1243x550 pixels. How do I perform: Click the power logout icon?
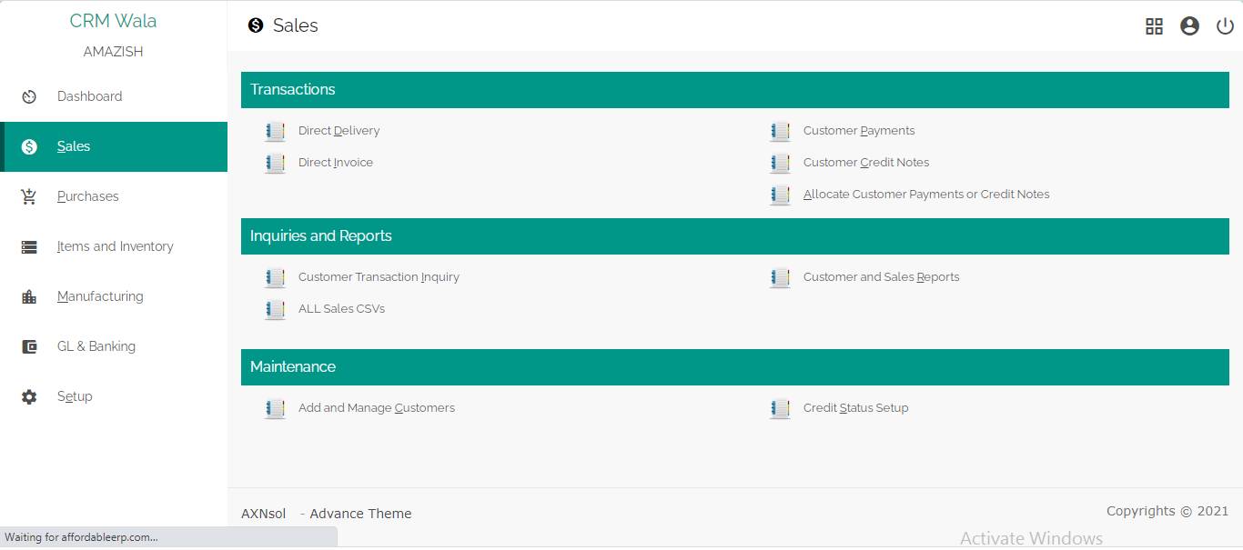(1225, 26)
